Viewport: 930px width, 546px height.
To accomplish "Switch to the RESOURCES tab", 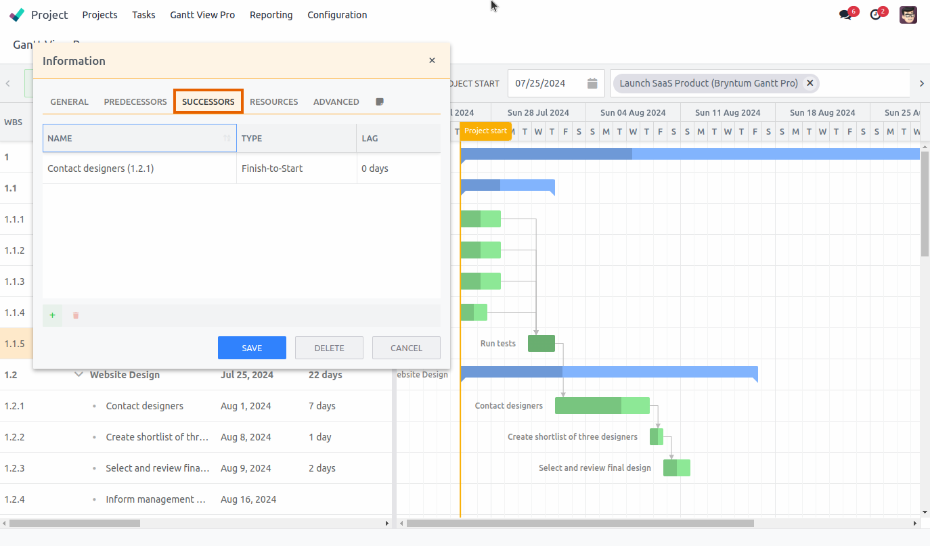I will [x=273, y=101].
